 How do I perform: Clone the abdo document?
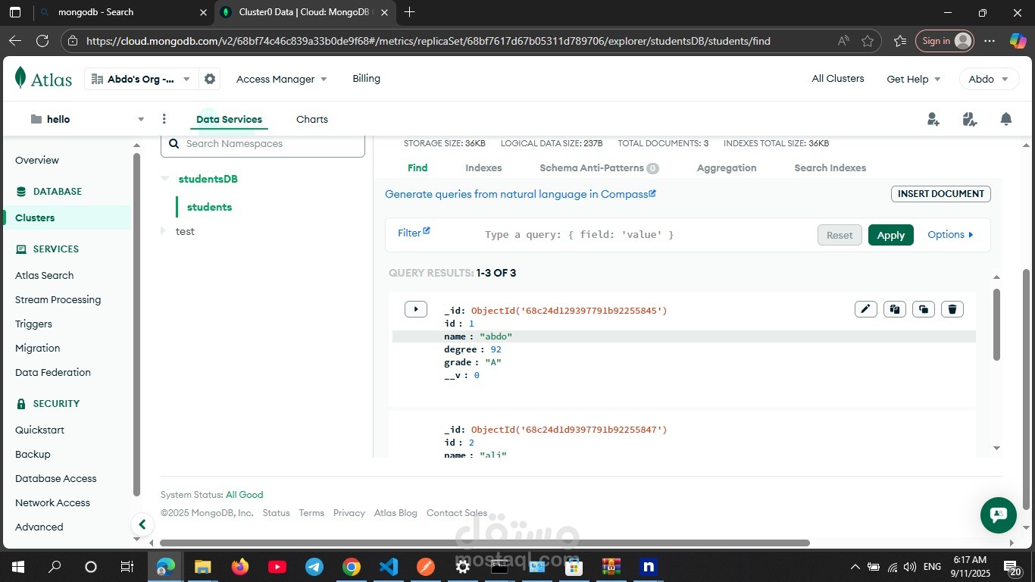click(923, 309)
